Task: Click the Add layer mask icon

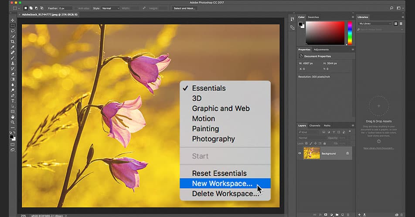Action: (x=326, y=215)
